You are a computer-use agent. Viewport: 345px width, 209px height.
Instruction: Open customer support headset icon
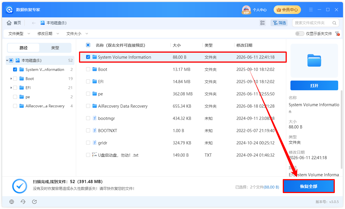[x=23, y=202]
